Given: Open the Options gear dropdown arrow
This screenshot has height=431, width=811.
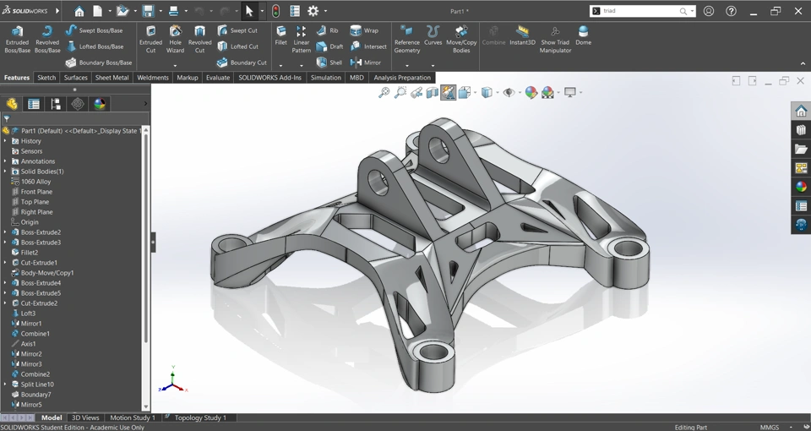Looking at the screenshot, I should point(325,11).
